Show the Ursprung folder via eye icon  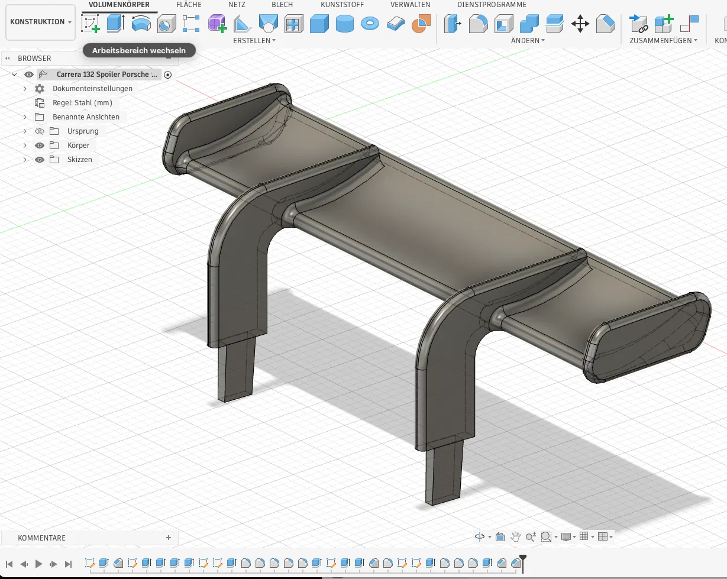[x=40, y=131]
